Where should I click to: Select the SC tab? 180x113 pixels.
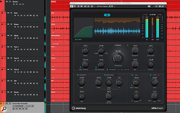[119, 70]
